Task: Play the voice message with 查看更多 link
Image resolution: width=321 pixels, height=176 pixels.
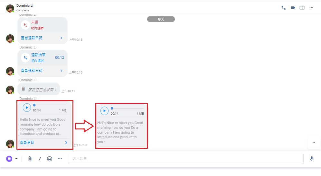Action: pos(27,108)
